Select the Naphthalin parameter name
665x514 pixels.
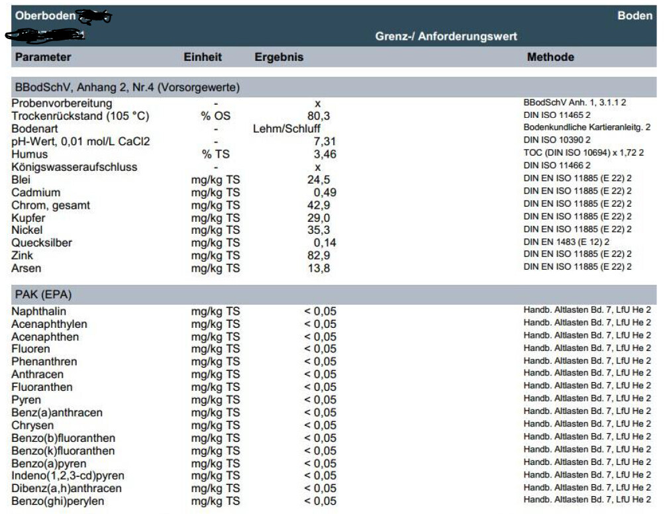click(x=38, y=311)
